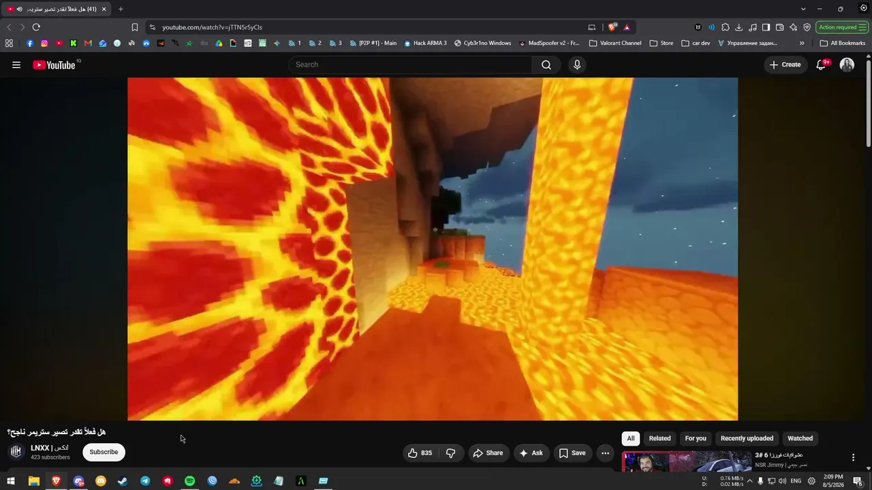Screen dimensions: 872x490
Task: Open the Windows Start menu
Action: click(x=11, y=481)
